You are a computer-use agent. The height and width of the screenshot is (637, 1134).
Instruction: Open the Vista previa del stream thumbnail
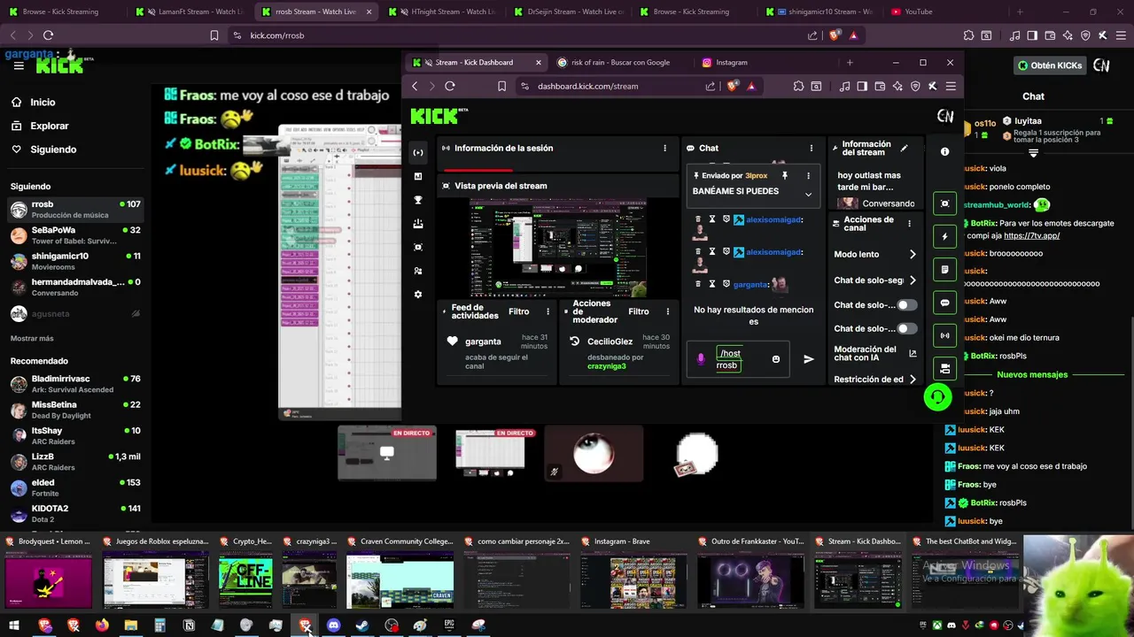557,249
